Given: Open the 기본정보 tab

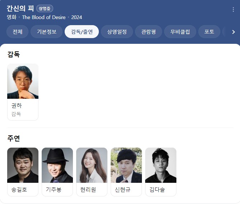Looking at the screenshot, I should coord(47,32).
